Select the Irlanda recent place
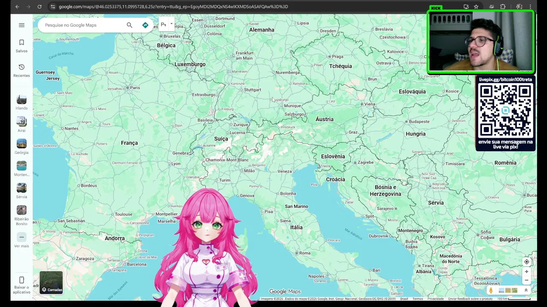Screen dimensions: 547x307 (x=21, y=102)
